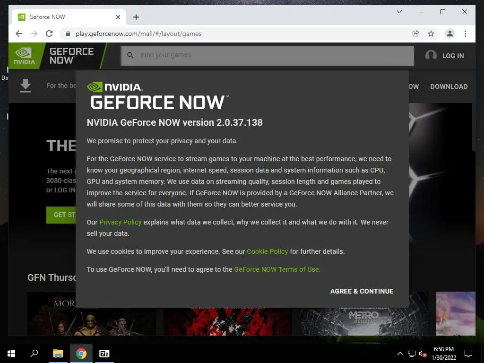This screenshot has height=363, width=484.
Task: Click the pastel game thumbnail at row end
Action: point(455,314)
